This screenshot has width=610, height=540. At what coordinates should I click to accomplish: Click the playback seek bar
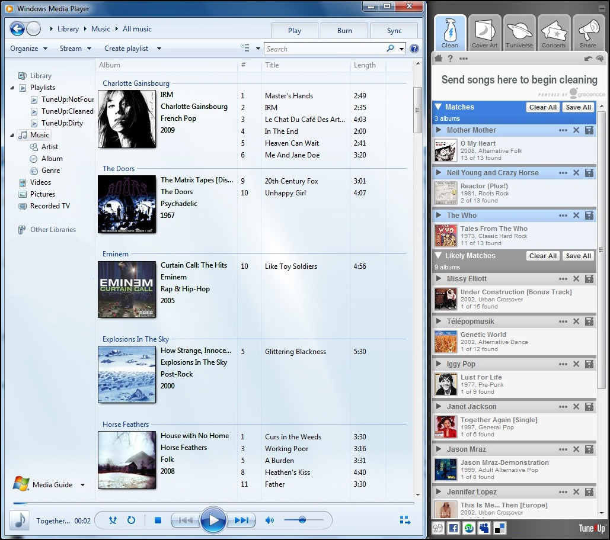(x=213, y=503)
